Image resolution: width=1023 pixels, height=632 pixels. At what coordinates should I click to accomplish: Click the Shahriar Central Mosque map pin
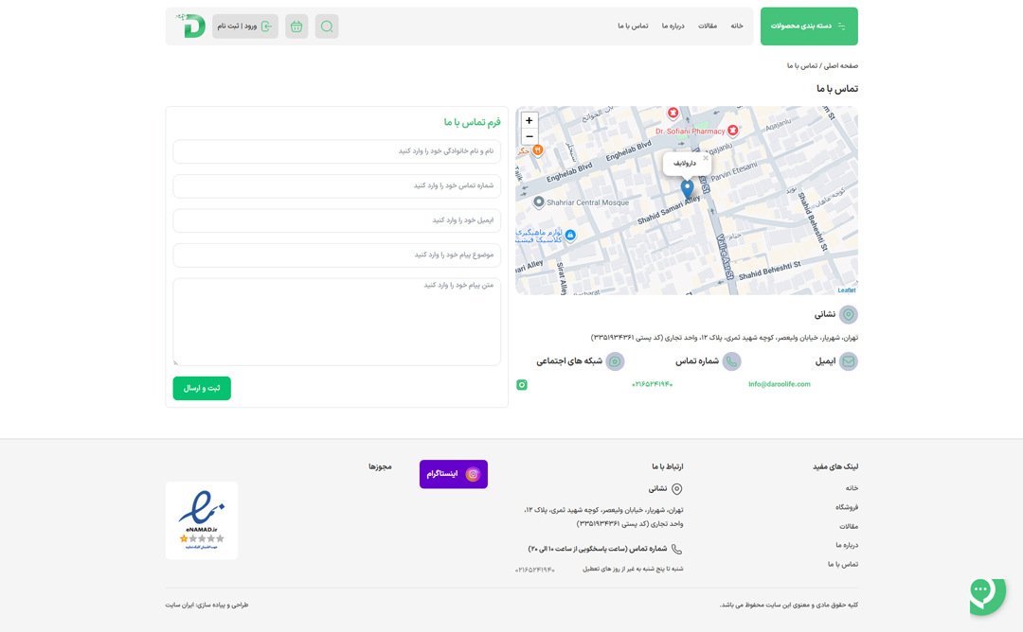(538, 202)
